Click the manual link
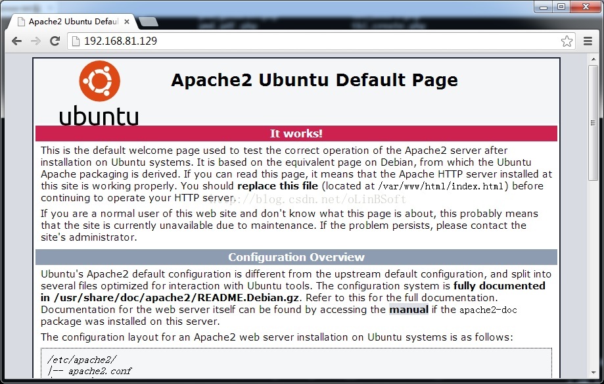 coord(409,310)
